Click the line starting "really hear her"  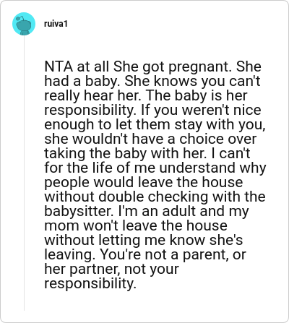146,95
